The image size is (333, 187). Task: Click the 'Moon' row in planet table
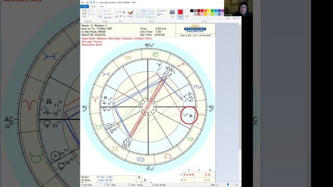click(109, 180)
